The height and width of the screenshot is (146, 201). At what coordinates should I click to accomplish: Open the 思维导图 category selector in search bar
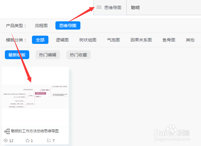pyautogui.click(x=110, y=8)
